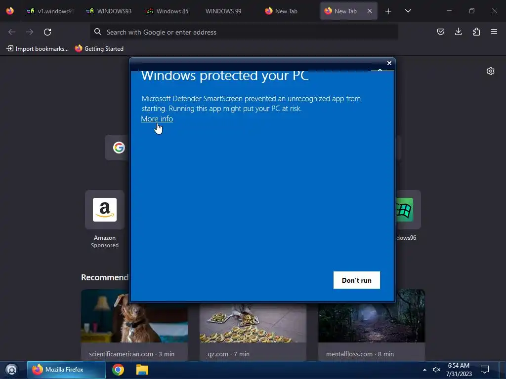Switch to the Windows 85 tab
This screenshot has height=379, width=506.
[167, 11]
